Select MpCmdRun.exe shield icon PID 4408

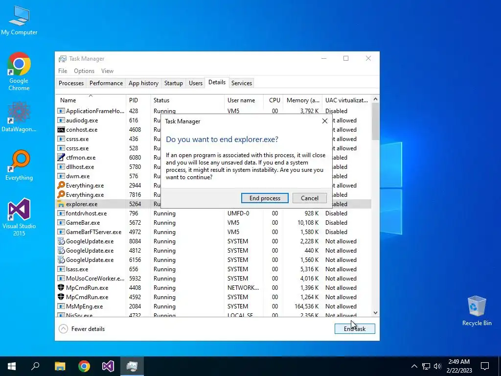(61, 287)
